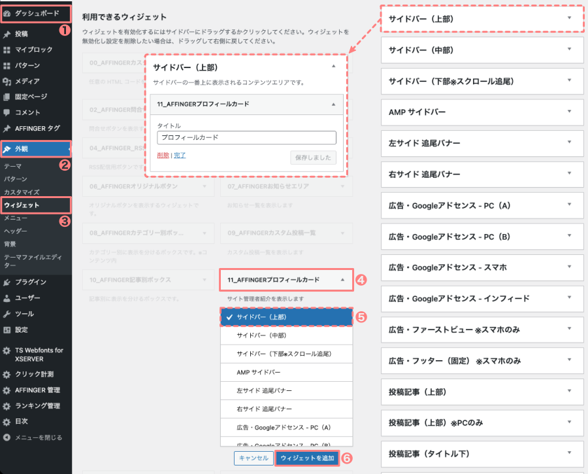Click the Dashboard gauge icon
This screenshot has width=588, height=474.
(8, 13)
